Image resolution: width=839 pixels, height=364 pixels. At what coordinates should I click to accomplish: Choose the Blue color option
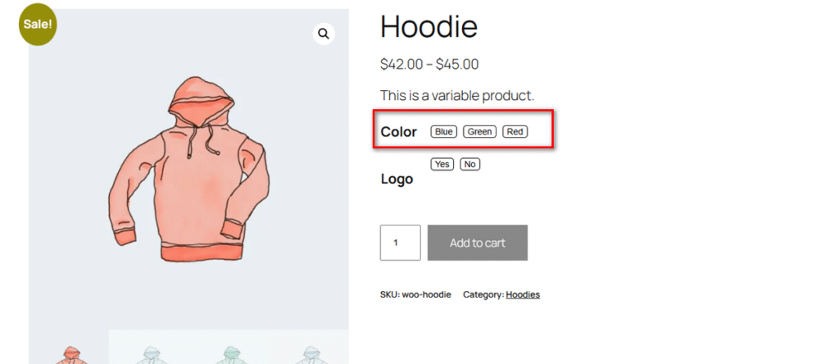pyautogui.click(x=444, y=132)
